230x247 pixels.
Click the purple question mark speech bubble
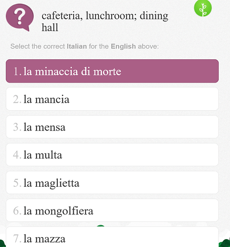[20, 17]
